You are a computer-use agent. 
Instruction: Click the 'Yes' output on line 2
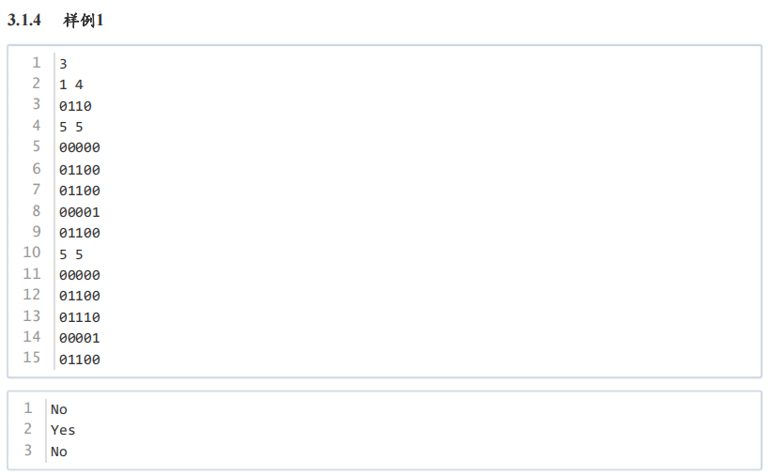(63, 430)
